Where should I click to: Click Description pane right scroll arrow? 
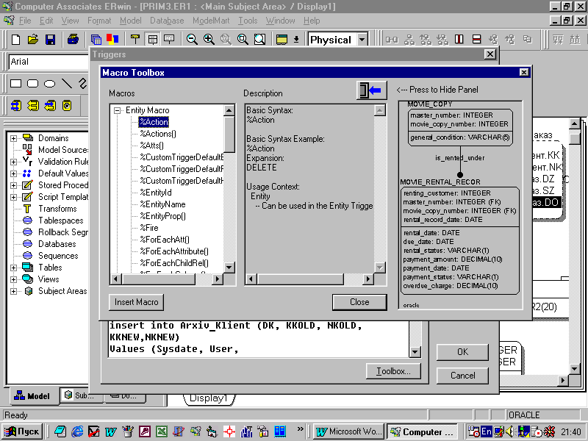pyautogui.click(x=368, y=279)
